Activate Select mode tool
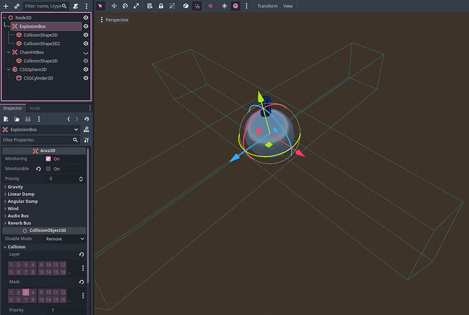The width and height of the screenshot is (469, 315). tap(101, 6)
